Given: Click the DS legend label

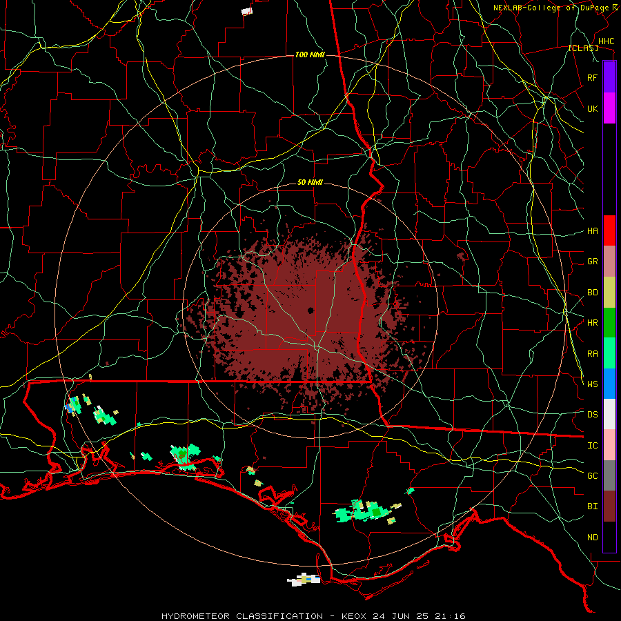Looking at the screenshot, I should coord(592,415).
